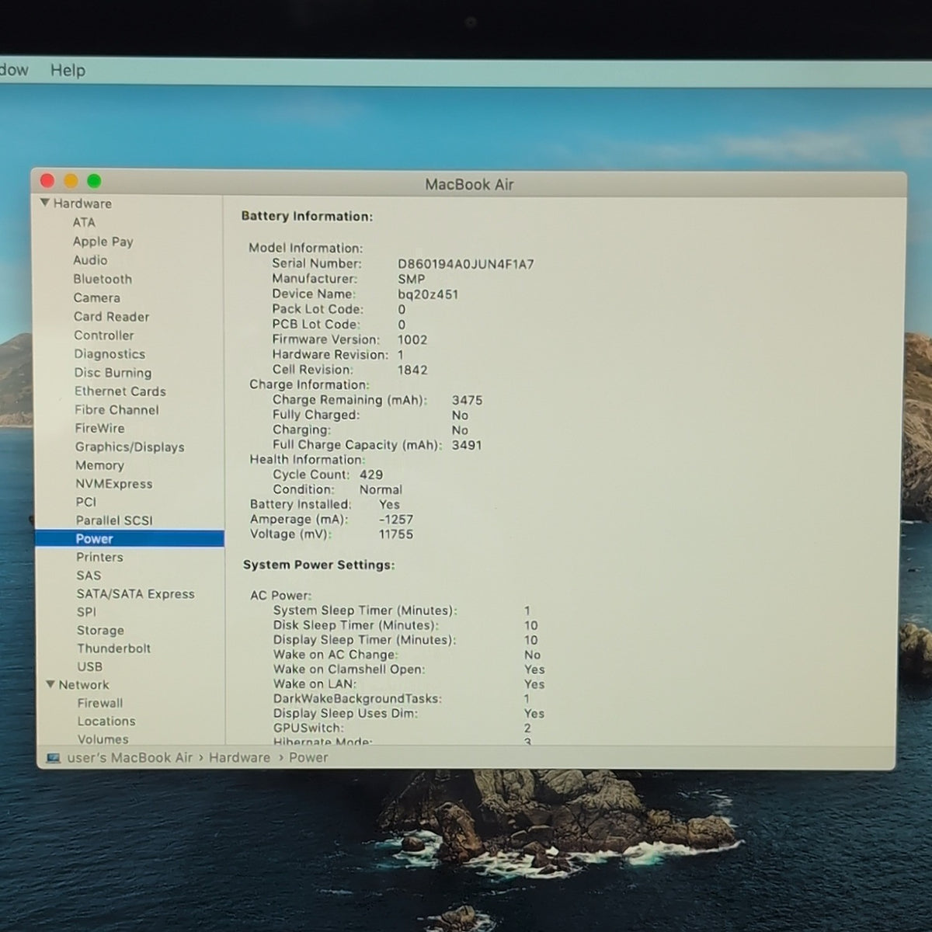View Storage information
Screen dimensions: 932x932
pyautogui.click(x=100, y=631)
